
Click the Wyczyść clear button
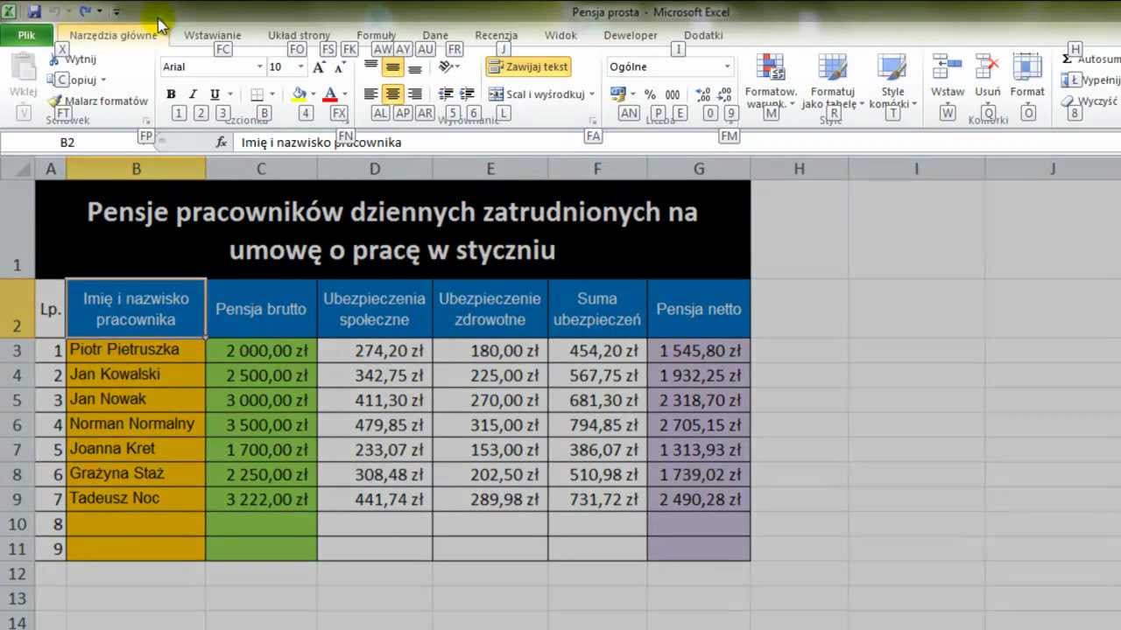1089,101
